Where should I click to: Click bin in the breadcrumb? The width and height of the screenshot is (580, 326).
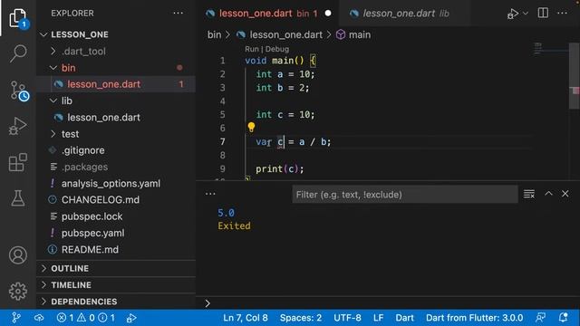(x=214, y=34)
